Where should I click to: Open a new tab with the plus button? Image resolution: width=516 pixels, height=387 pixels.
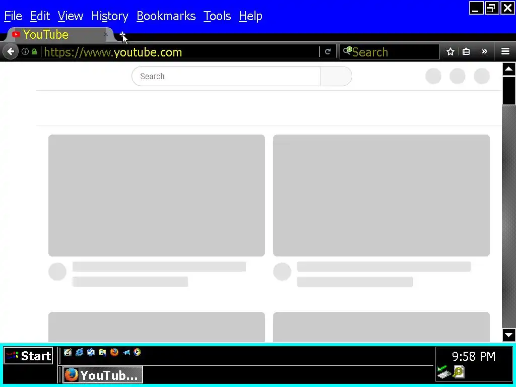pyautogui.click(x=122, y=34)
